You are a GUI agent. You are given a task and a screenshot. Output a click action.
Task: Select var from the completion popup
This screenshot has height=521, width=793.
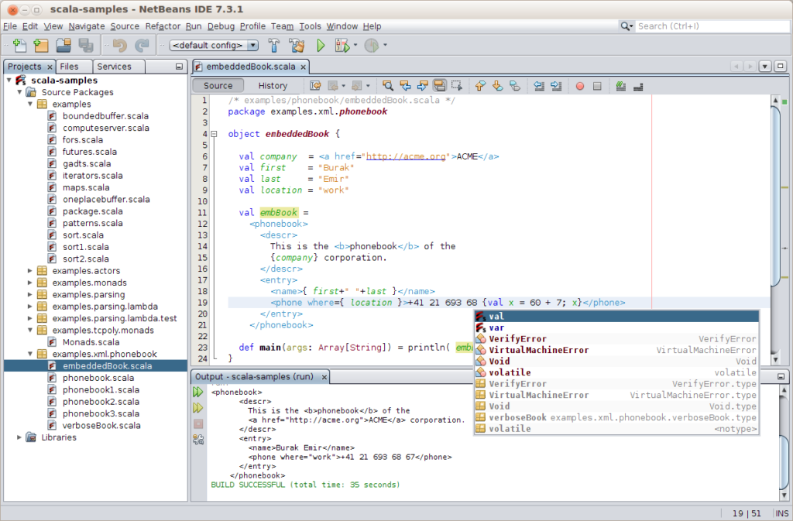(x=498, y=327)
